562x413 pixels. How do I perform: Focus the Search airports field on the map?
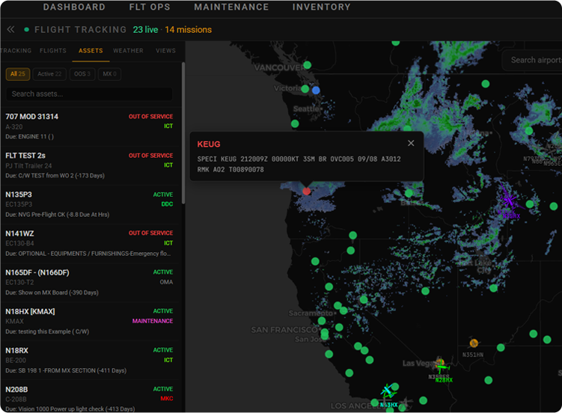point(532,60)
